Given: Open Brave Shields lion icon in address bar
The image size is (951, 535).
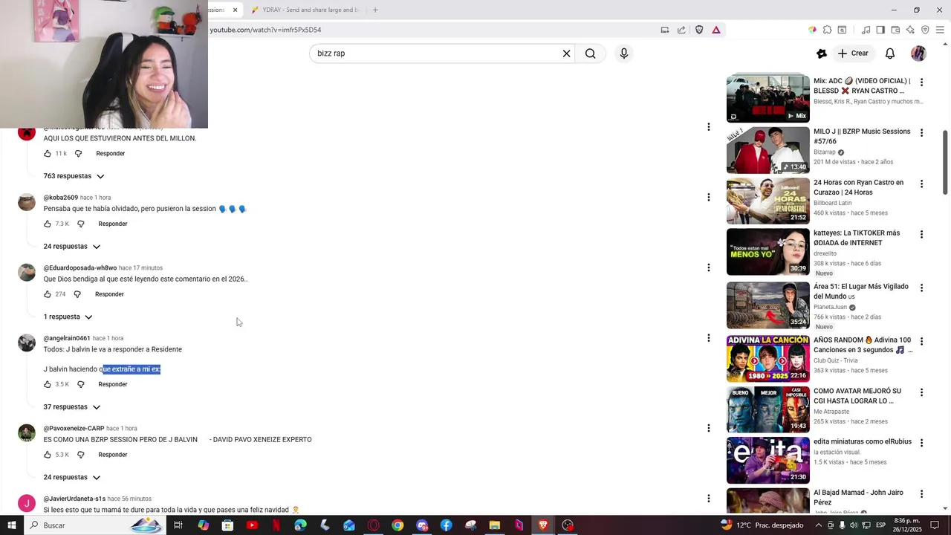Looking at the screenshot, I should [x=699, y=30].
